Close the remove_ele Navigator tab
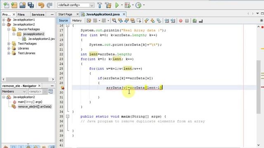The height and width of the screenshot is (148, 264). click(39, 86)
